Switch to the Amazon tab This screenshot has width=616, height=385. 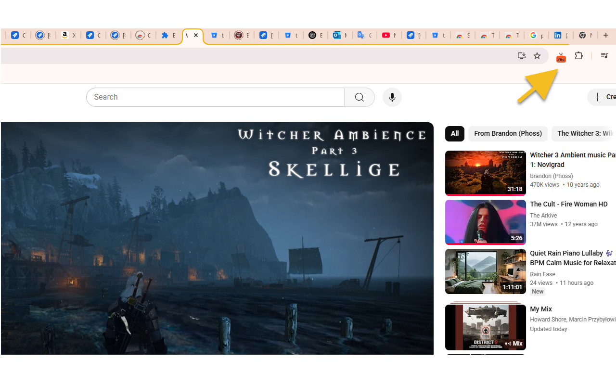tap(68, 35)
